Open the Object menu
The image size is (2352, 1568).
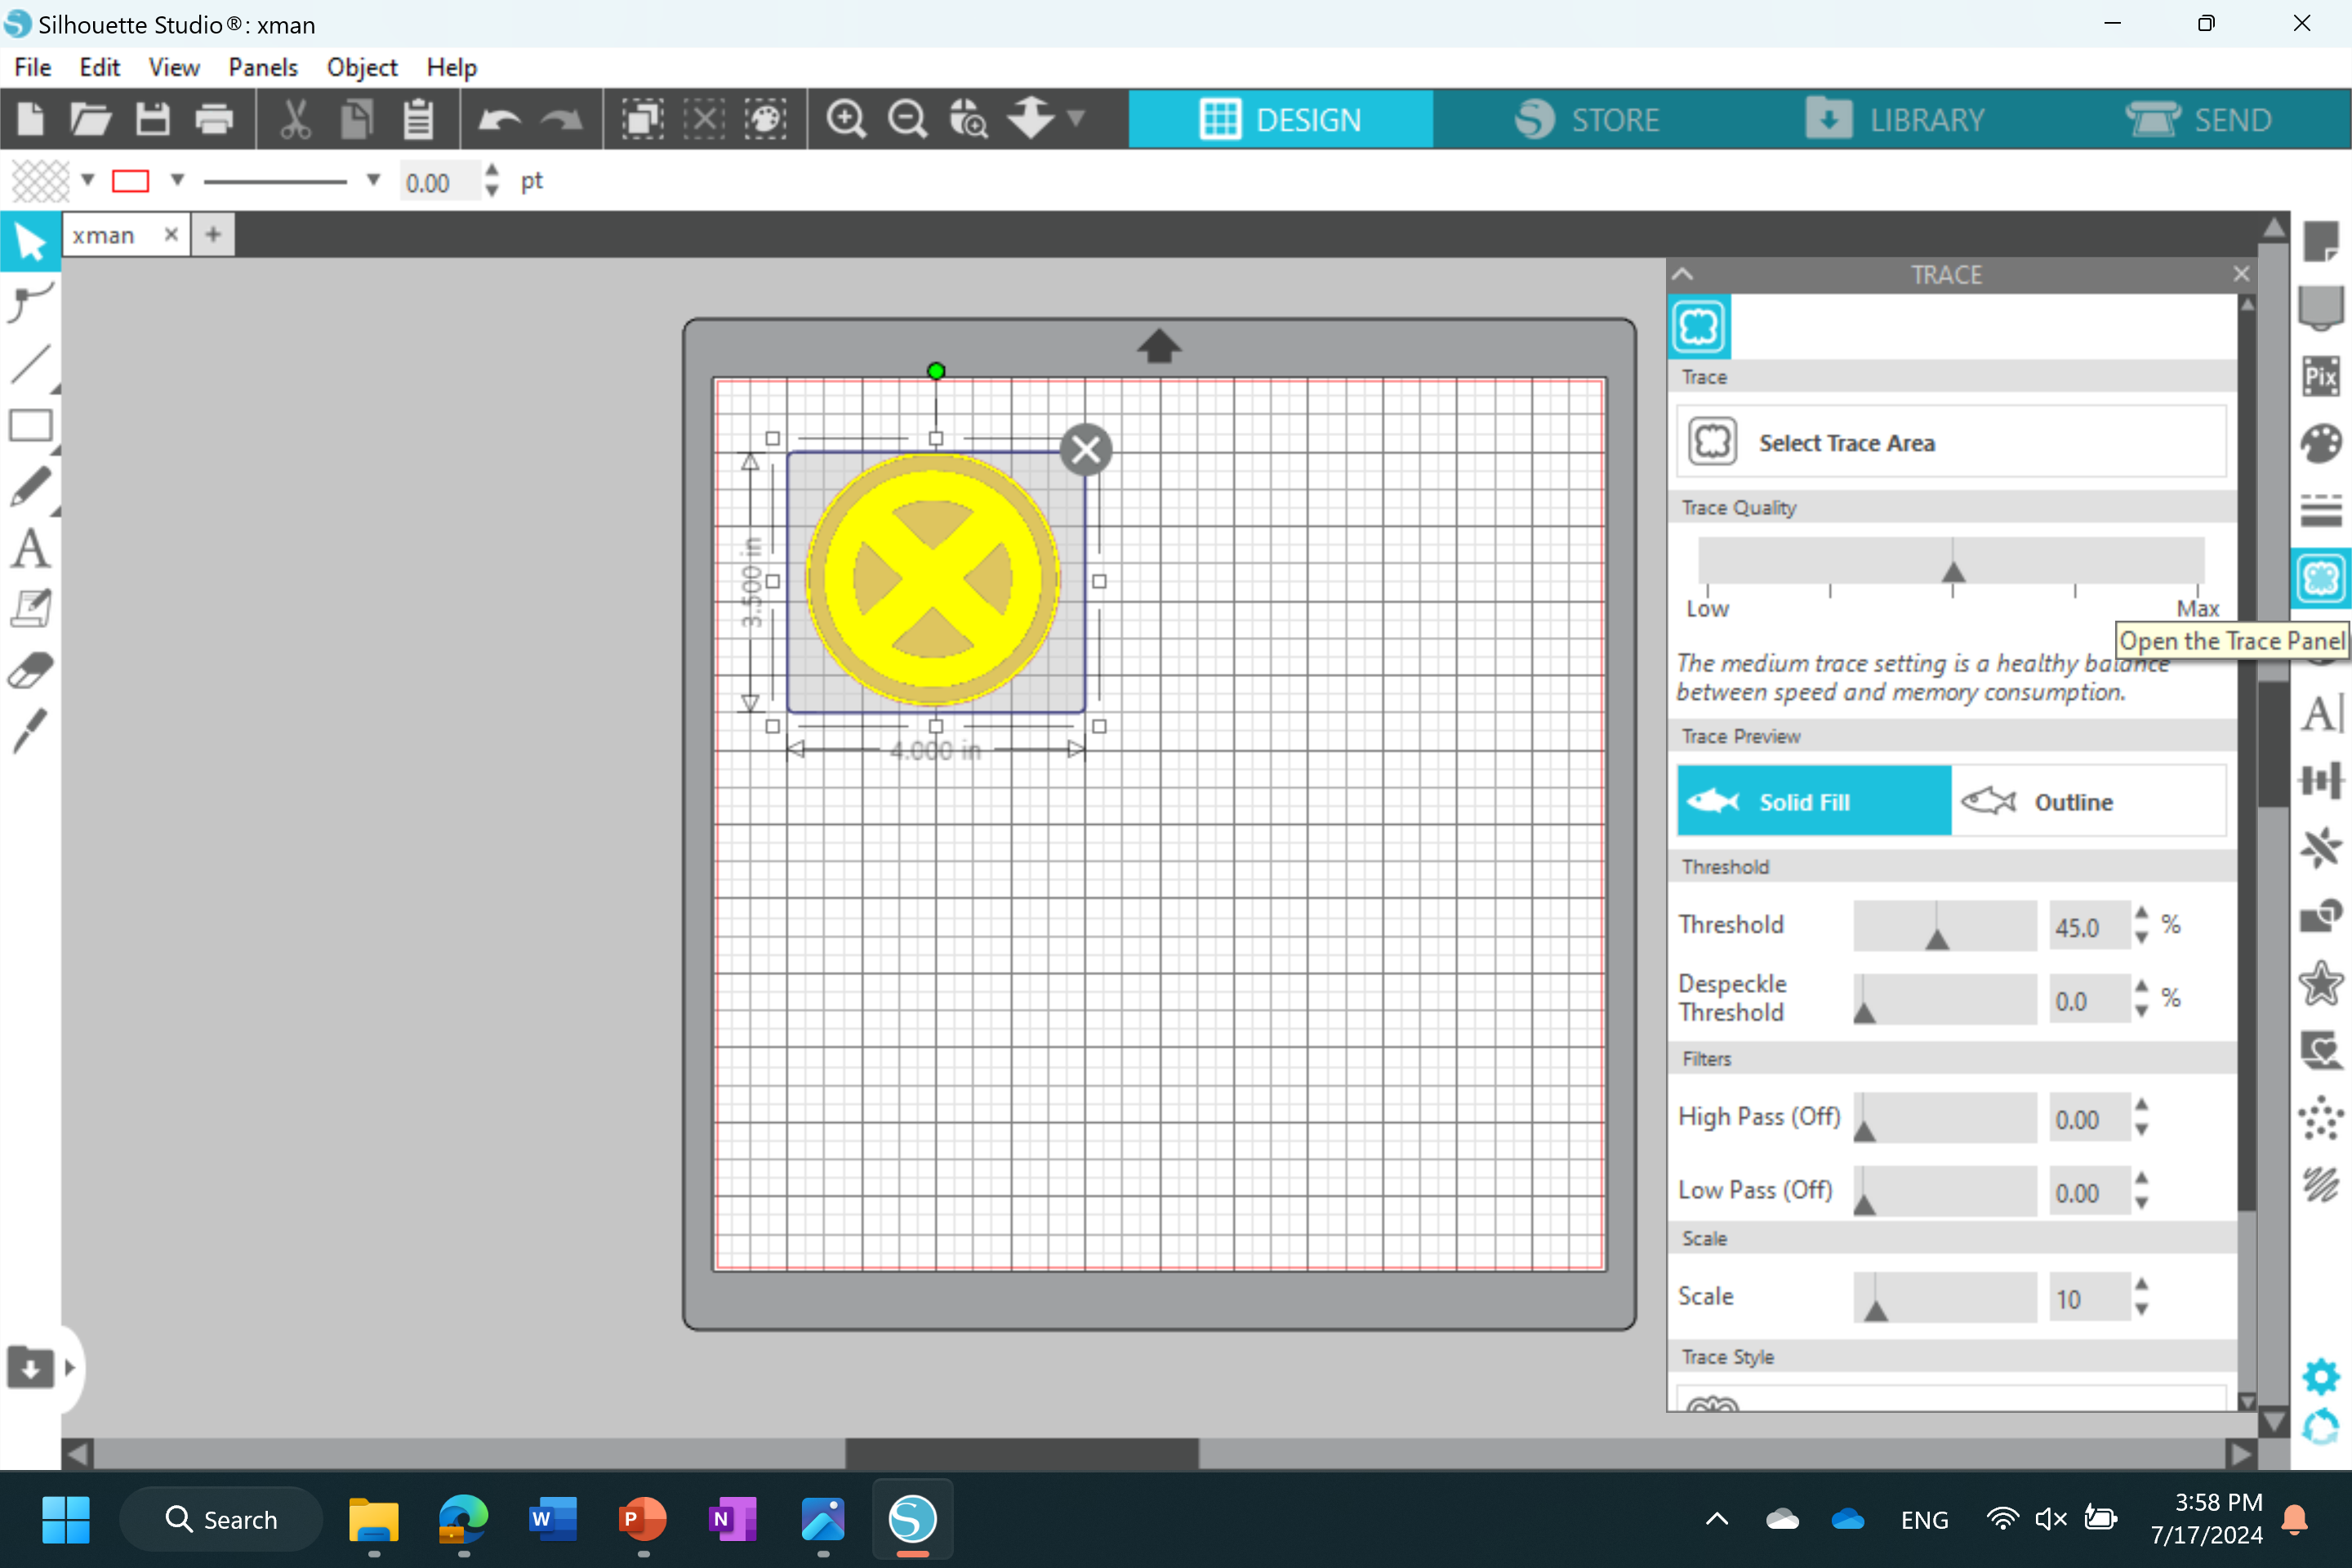click(x=360, y=66)
